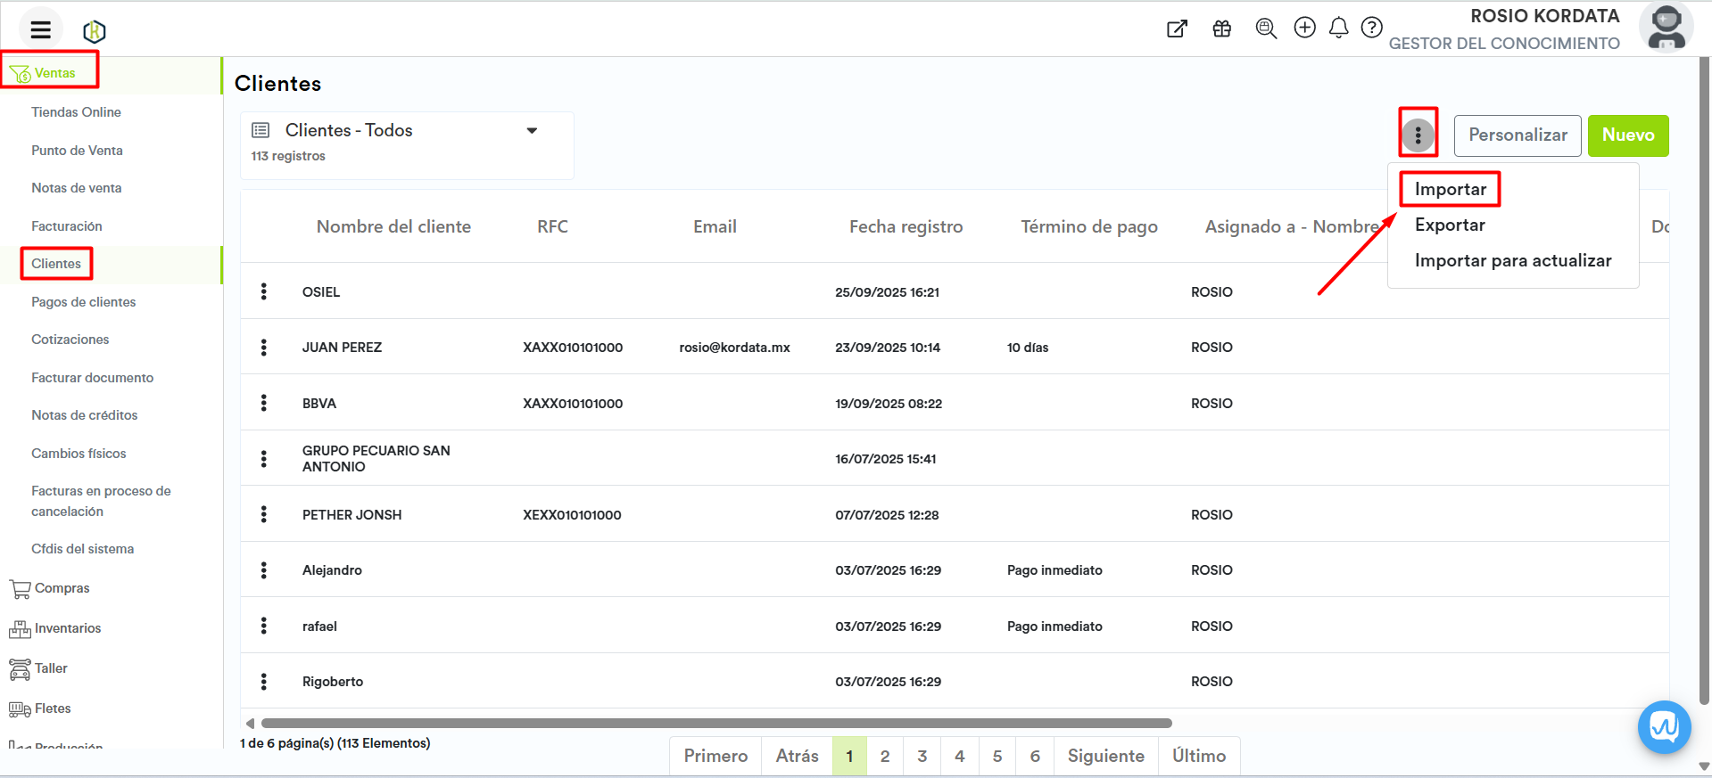Viewport: 1712px width, 778px height.
Task: Expand the Compras sidebar section
Action: point(62,588)
